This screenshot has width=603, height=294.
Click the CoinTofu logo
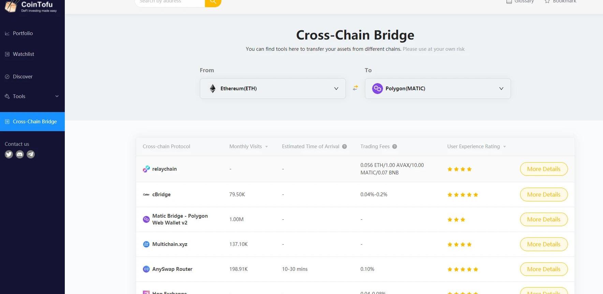click(x=31, y=6)
